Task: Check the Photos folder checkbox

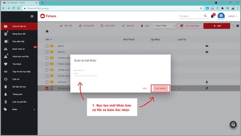Action: pyautogui.click(x=47, y=52)
